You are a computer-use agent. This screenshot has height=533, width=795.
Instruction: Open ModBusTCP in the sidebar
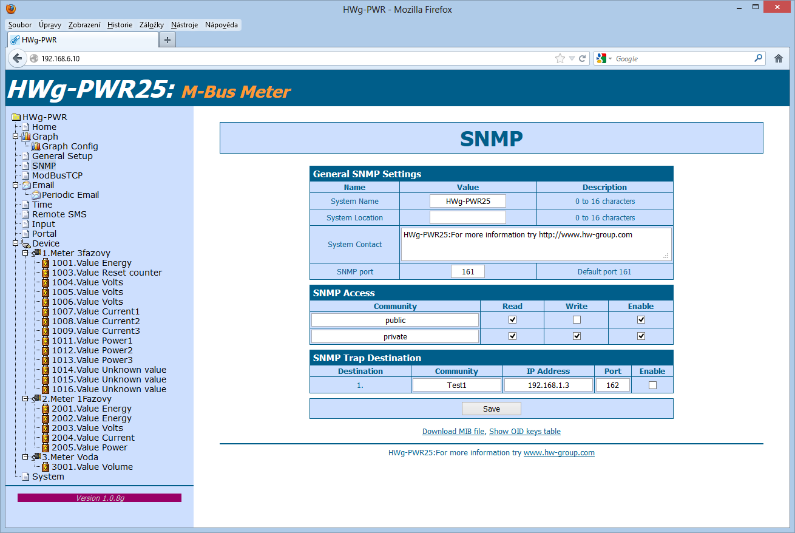(x=57, y=175)
